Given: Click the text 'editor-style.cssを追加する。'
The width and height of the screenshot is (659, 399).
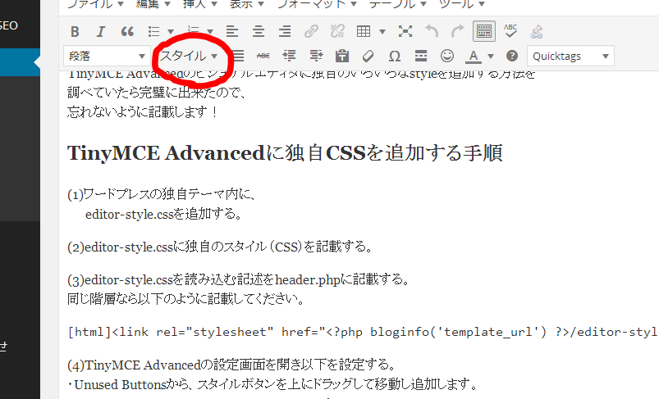Looking at the screenshot, I should pyautogui.click(x=164, y=215).
